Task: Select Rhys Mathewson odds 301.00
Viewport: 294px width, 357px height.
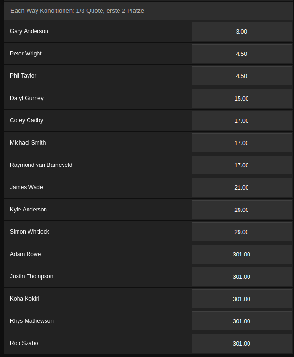Action: click(x=241, y=321)
